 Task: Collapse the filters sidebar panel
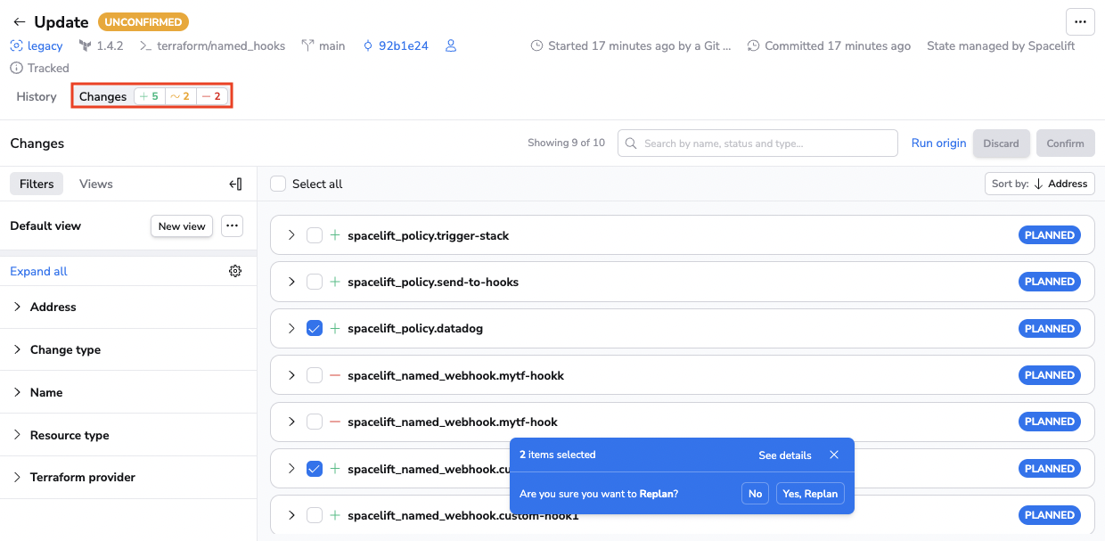point(235,184)
